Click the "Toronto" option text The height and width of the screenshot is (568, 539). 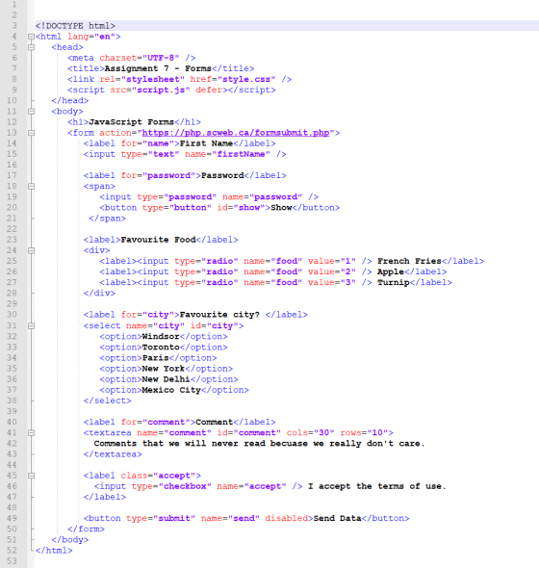(x=161, y=347)
